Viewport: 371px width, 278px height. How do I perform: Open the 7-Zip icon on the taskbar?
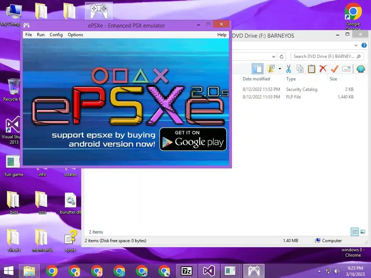tap(187, 271)
